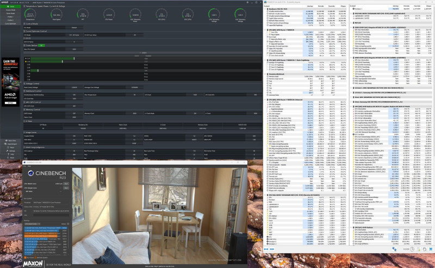Open Curve Optimizer tab in Ryzen Master

point(10,23)
